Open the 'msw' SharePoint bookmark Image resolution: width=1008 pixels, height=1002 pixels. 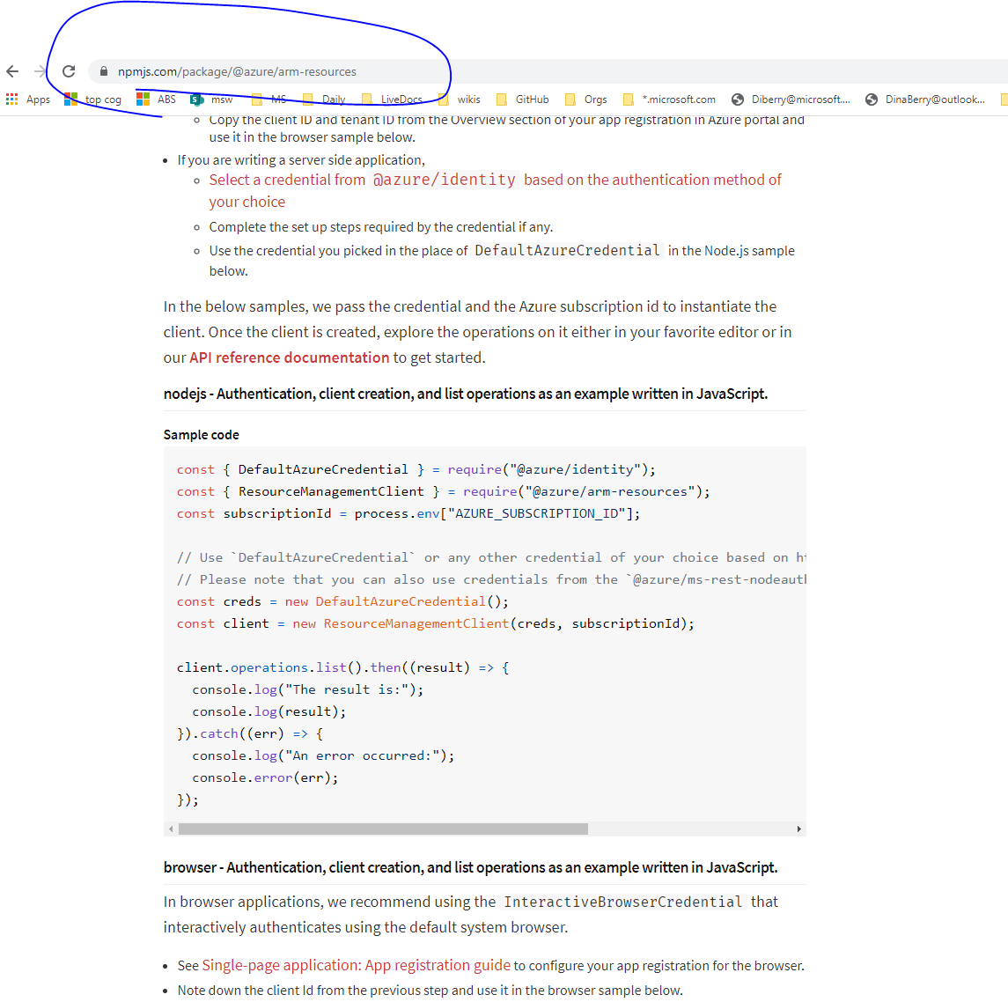coord(211,99)
